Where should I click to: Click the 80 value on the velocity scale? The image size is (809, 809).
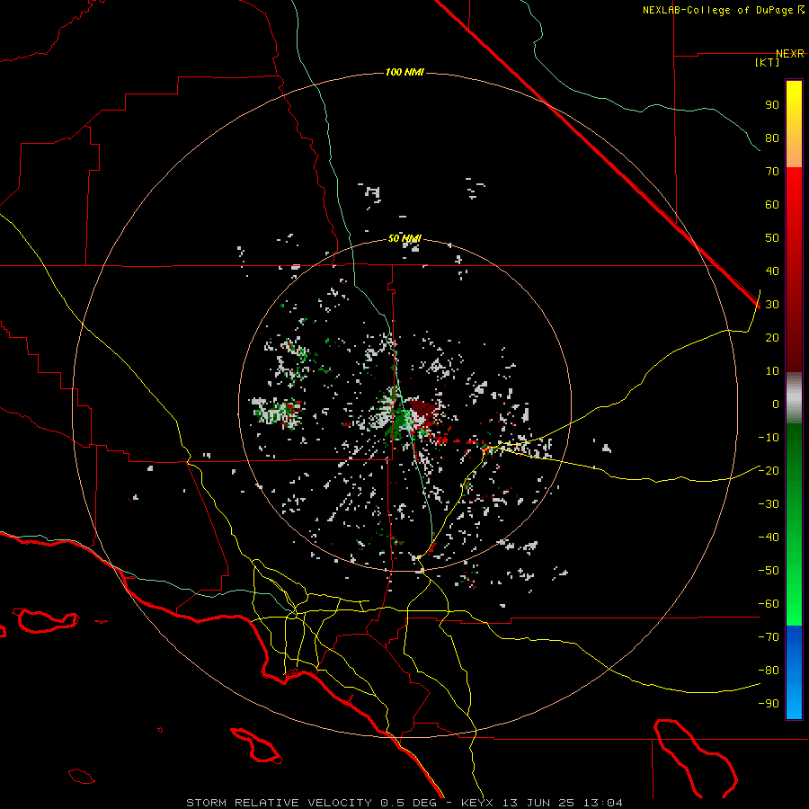[772, 138]
